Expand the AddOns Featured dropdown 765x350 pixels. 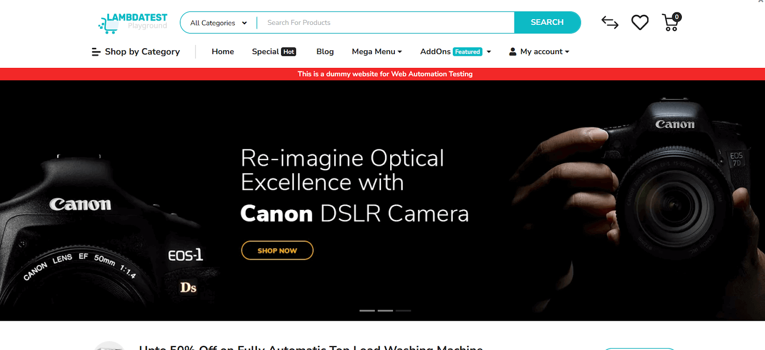pos(456,52)
